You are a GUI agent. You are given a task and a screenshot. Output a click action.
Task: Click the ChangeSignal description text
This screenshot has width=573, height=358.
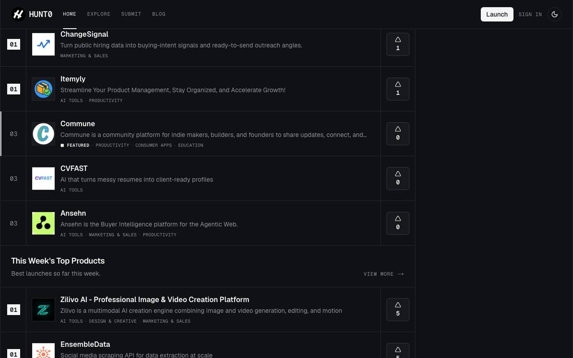pos(181,45)
